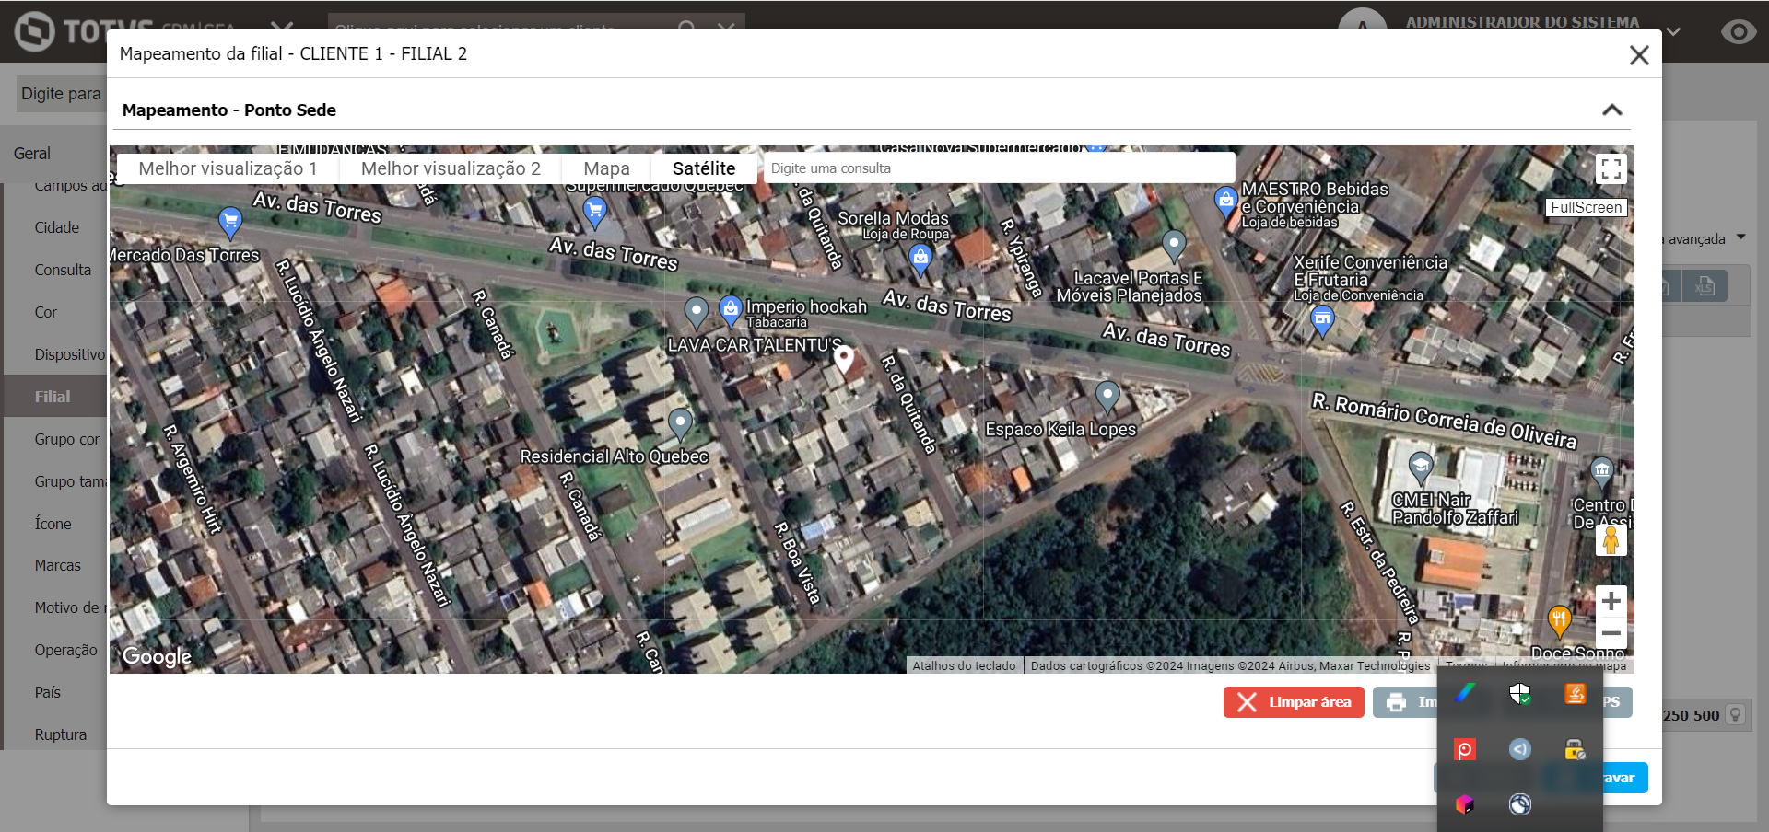The width and height of the screenshot is (1769, 832).
Task: Click the Geral heading in sidebar
Action: [32, 154]
